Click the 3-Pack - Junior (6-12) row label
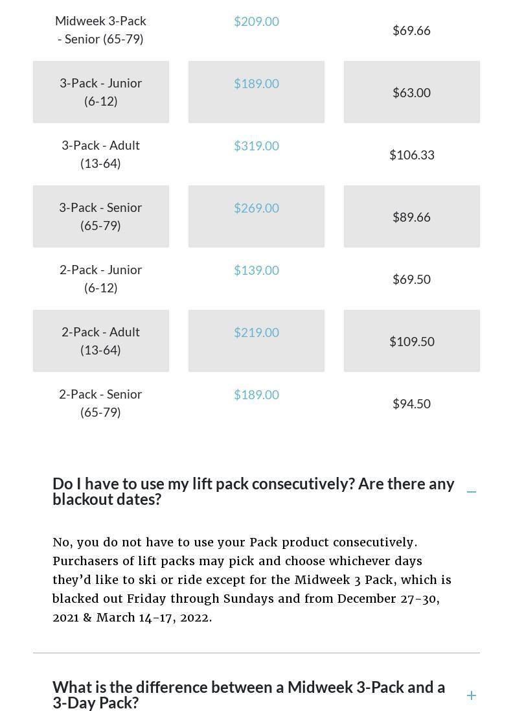Screen dimensions: 513x711 (101, 92)
